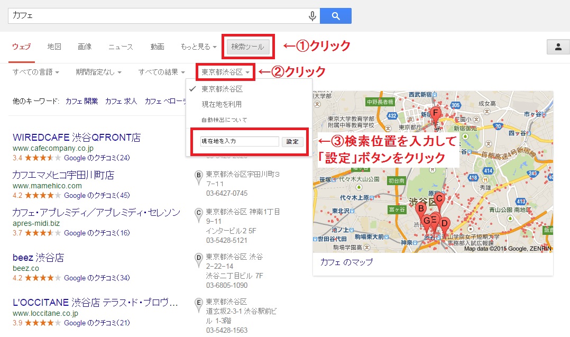This screenshot has height=337, width=570.
Task: Click beez.co URL text
Action: 26,268
